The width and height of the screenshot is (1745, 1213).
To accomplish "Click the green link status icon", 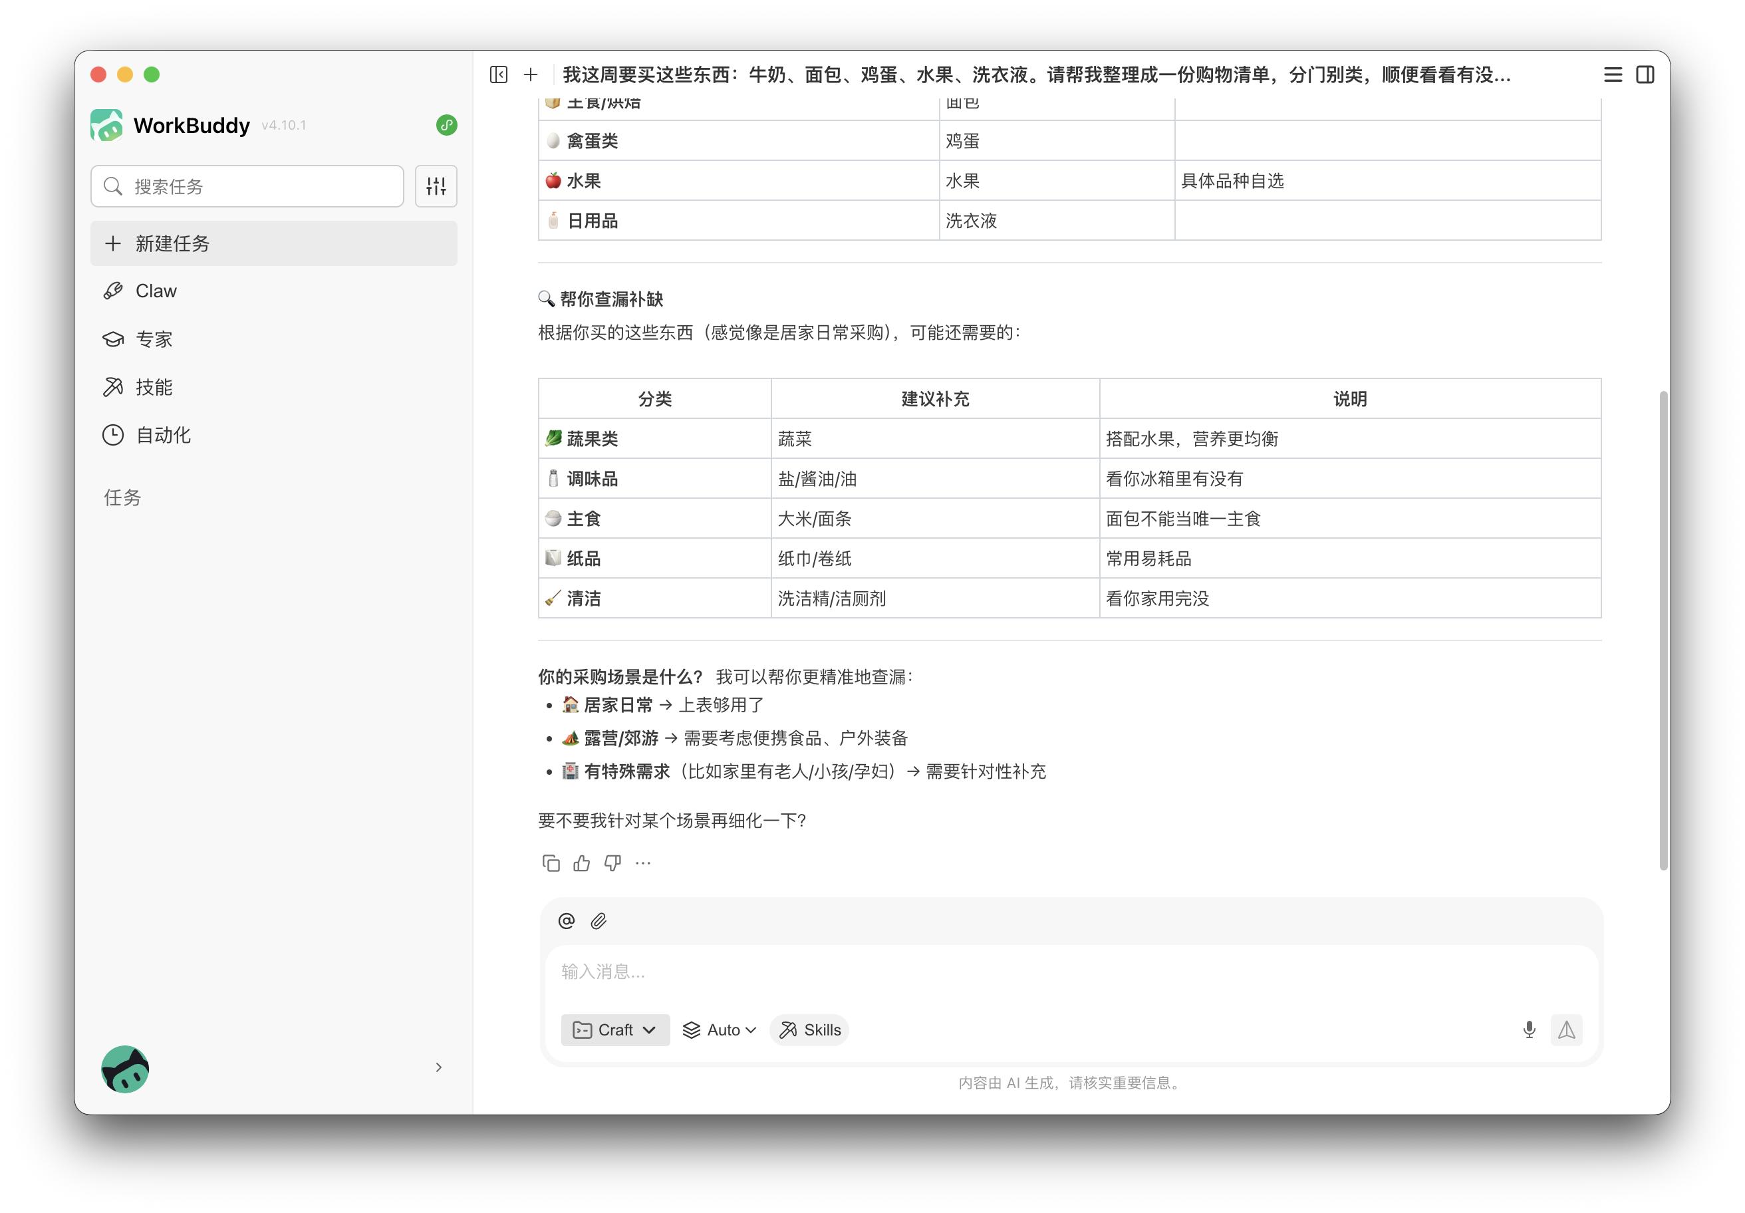I will coord(447,126).
